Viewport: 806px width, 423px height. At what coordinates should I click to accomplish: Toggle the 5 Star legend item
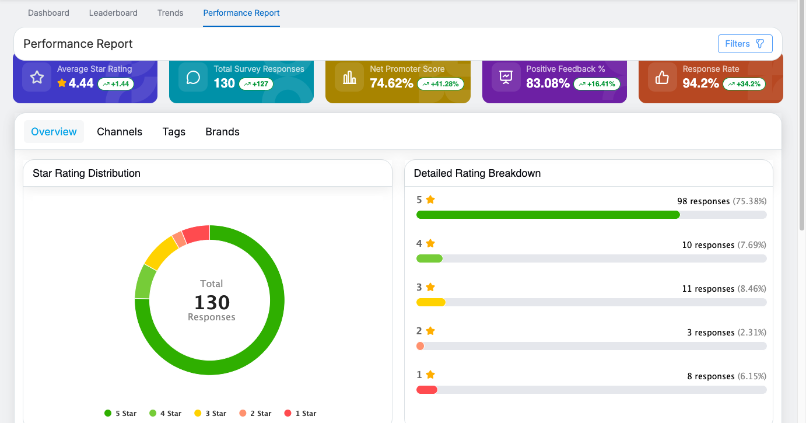121,413
